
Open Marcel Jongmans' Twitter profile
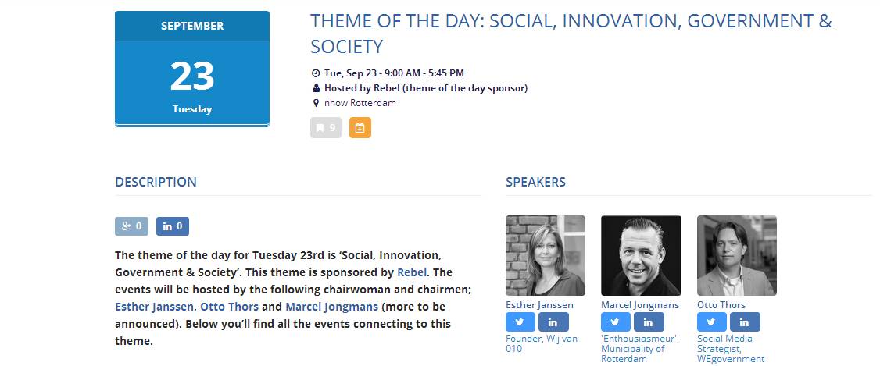[x=616, y=322]
